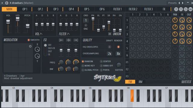
Task: Select EQ peaking band shape
Action: click(68, 40)
